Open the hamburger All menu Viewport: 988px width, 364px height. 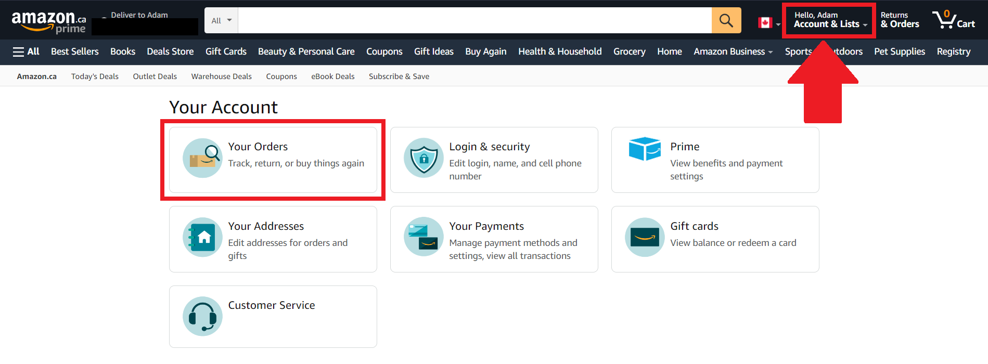(x=26, y=51)
